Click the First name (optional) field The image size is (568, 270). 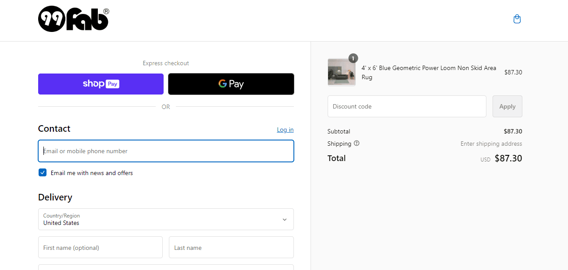100,248
